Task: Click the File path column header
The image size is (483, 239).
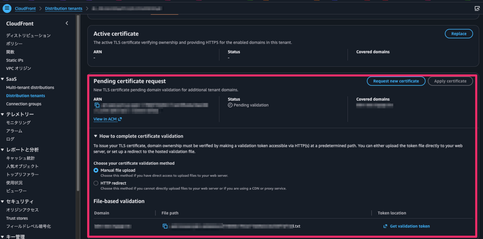Action: click(x=170, y=213)
